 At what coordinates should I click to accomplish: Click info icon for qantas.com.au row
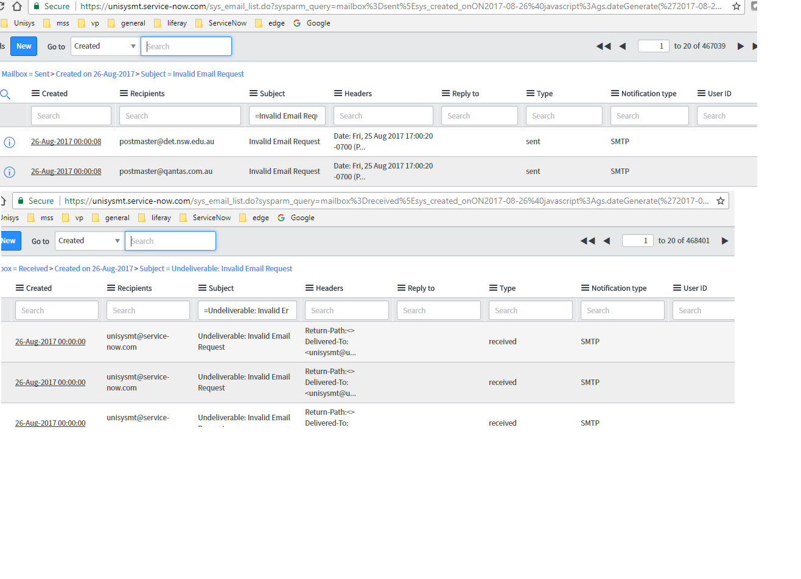coord(9,172)
